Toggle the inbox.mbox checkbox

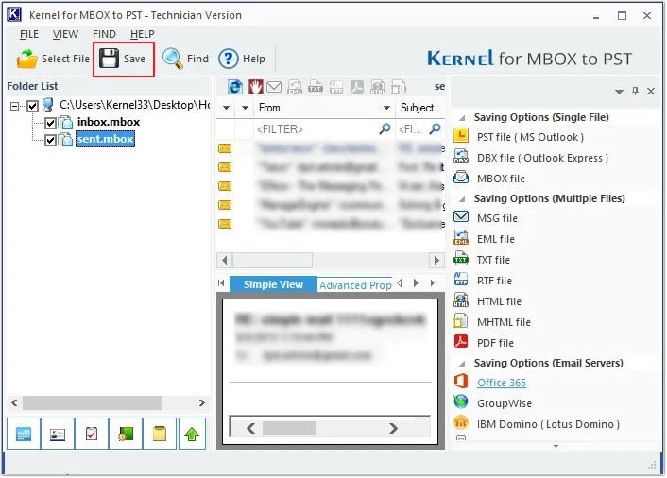[50, 124]
